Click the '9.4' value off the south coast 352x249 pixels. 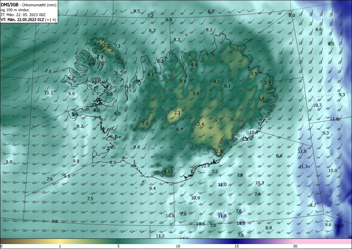pos(152,189)
